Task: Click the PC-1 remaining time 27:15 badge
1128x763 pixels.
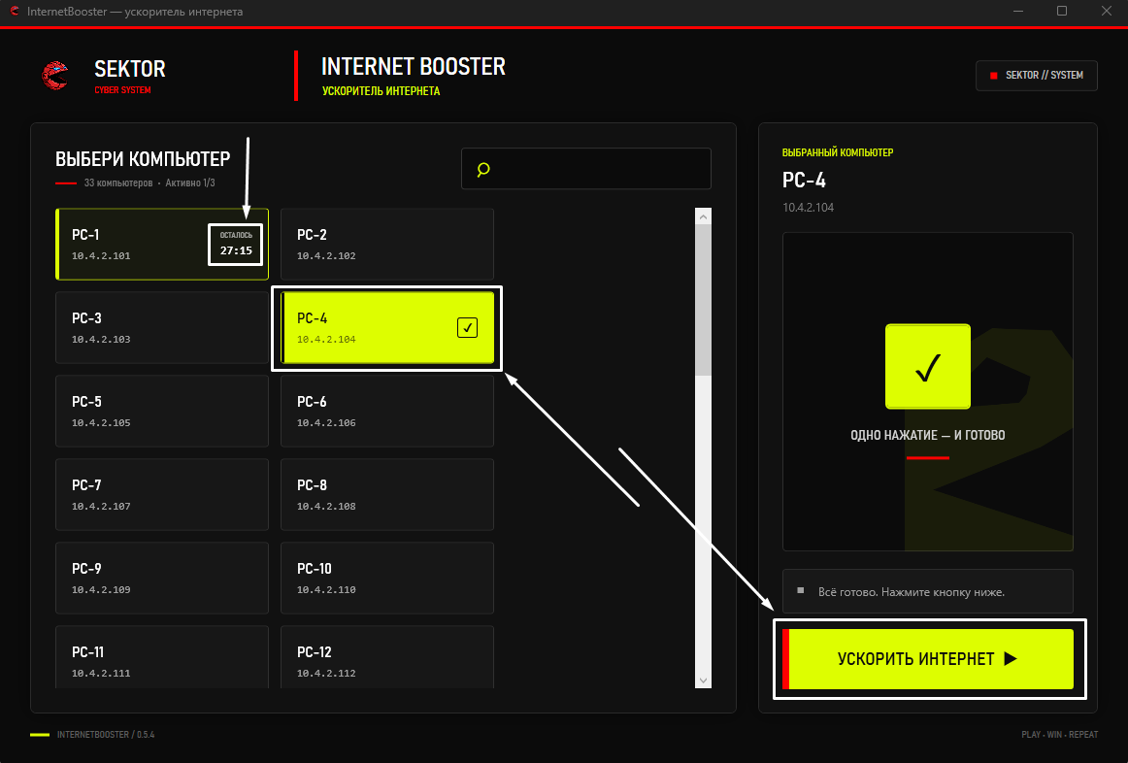Action: [236, 245]
